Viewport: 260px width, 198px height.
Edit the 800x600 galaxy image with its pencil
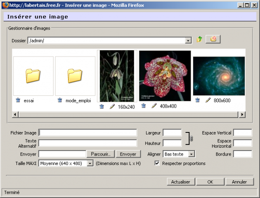point(208,100)
